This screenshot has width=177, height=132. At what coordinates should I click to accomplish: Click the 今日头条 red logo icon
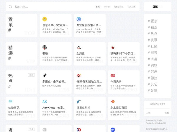(x=113, y=75)
